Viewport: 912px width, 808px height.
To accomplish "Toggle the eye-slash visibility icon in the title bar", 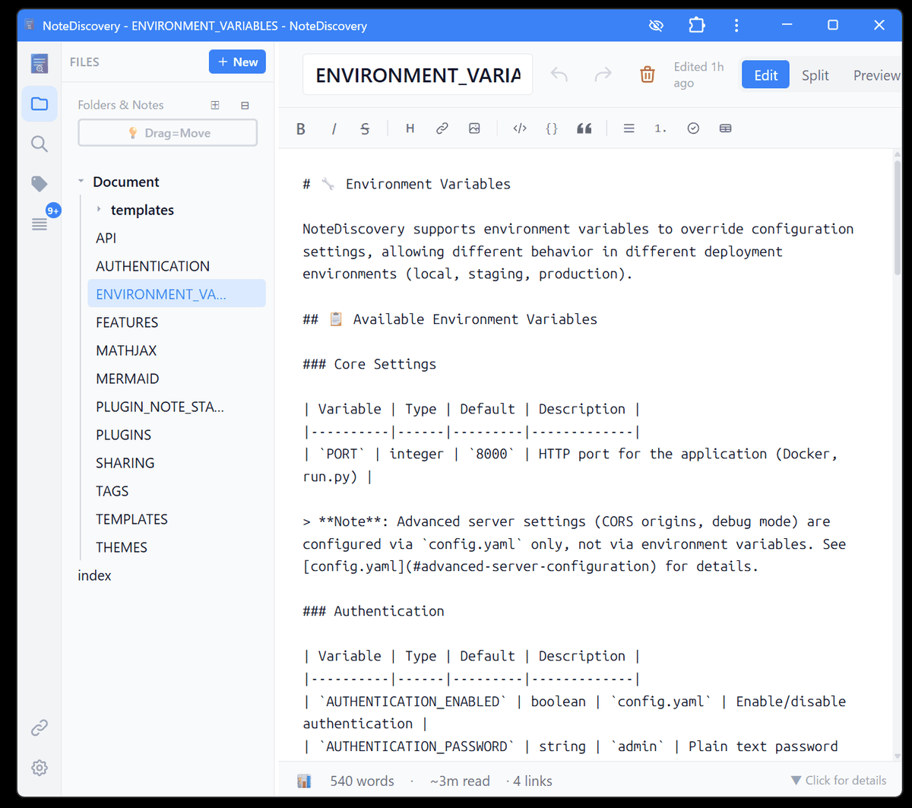I will [x=656, y=25].
